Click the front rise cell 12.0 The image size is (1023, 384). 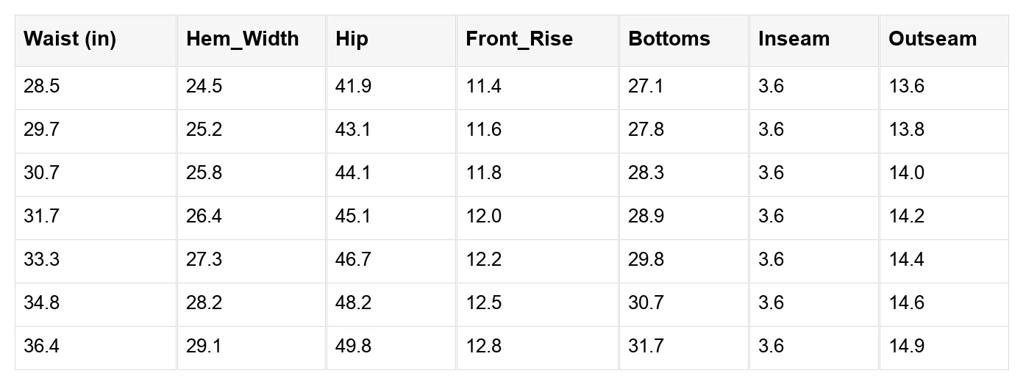[x=538, y=218]
